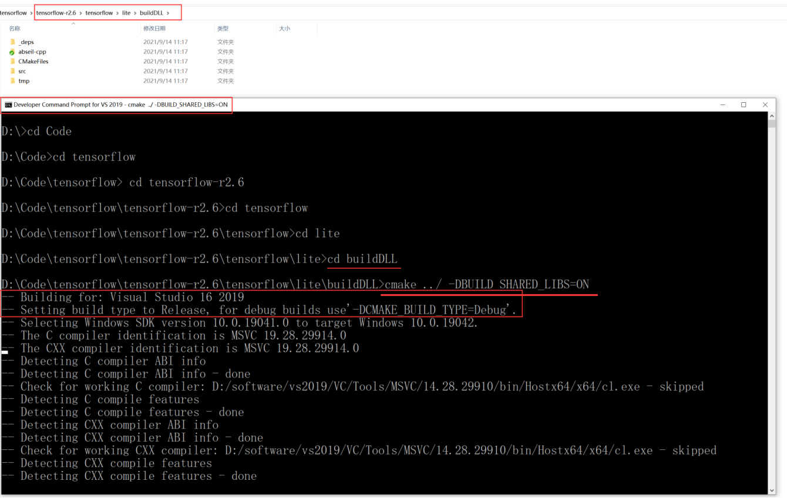
Task: Expand the lite breadcrumb chevron
Action: pyautogui.click(x=136, y=12)
